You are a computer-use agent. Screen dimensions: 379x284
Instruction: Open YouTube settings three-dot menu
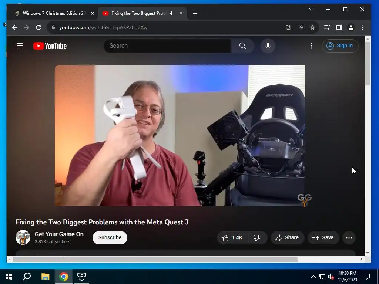[x=312, y=45]
